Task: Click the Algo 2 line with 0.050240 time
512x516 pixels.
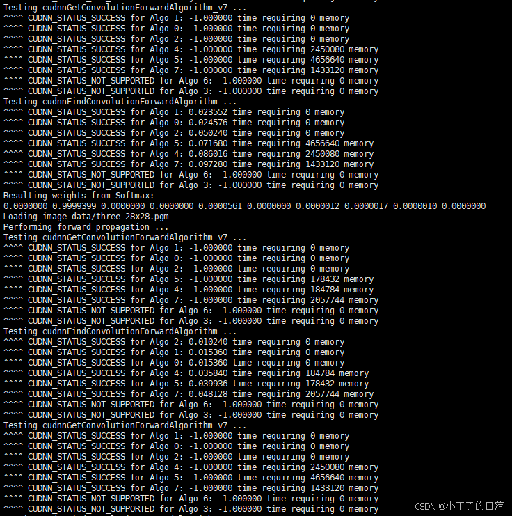Action: (x=174, y=133)
